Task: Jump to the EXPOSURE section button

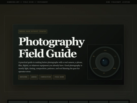Action: click(24, 77)
